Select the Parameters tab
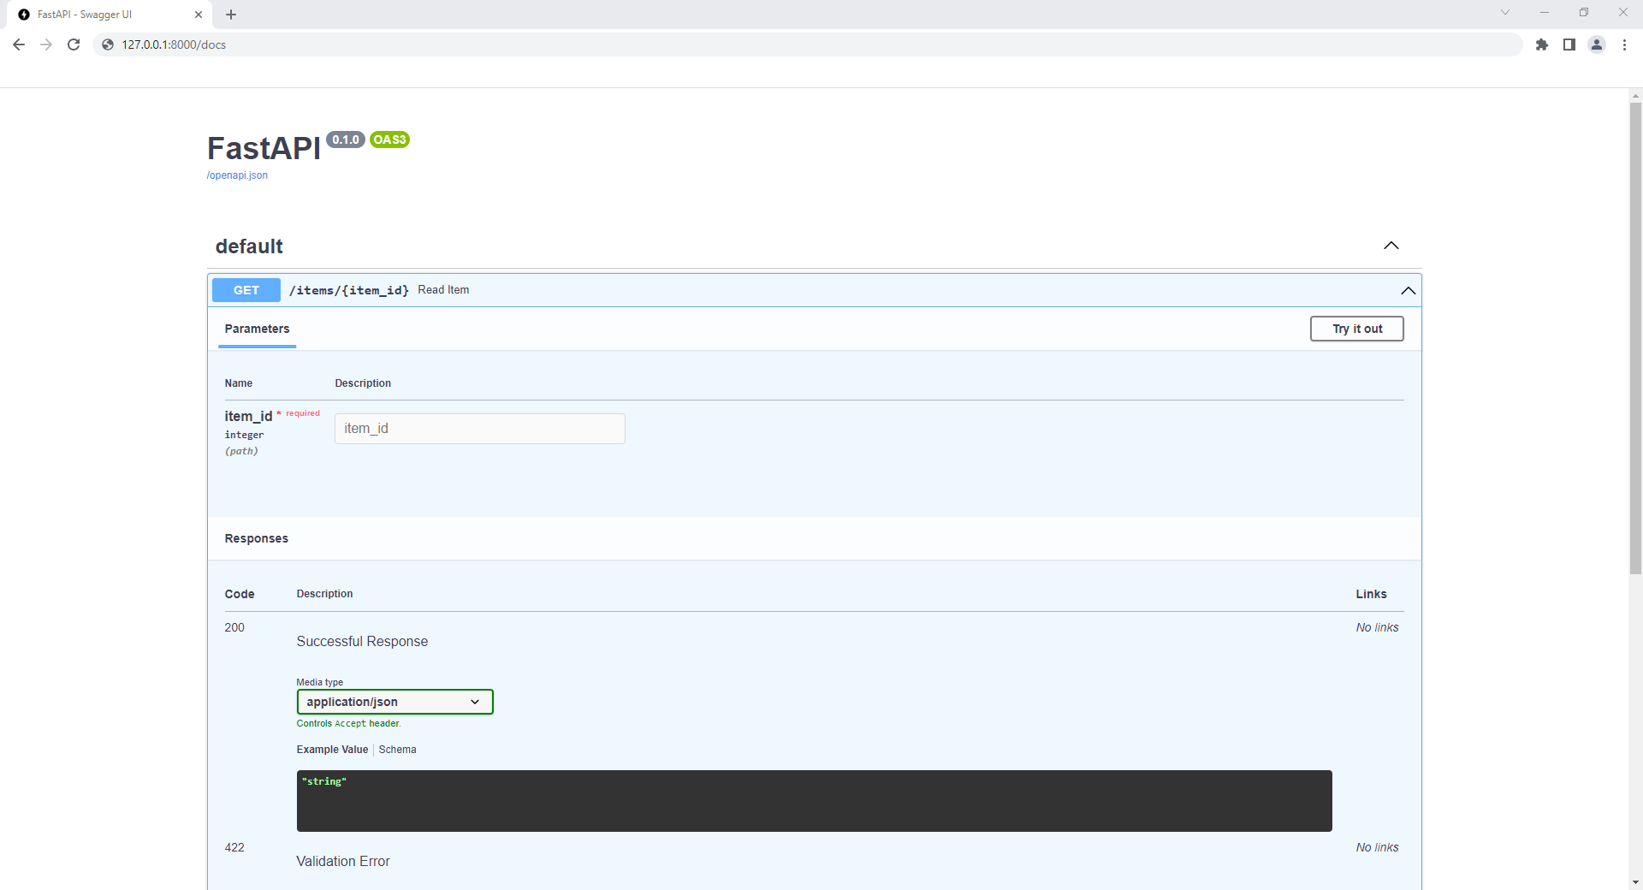The height and width of the screenshot is (890, 1643). pyautogui.click(x=257, y=329)
